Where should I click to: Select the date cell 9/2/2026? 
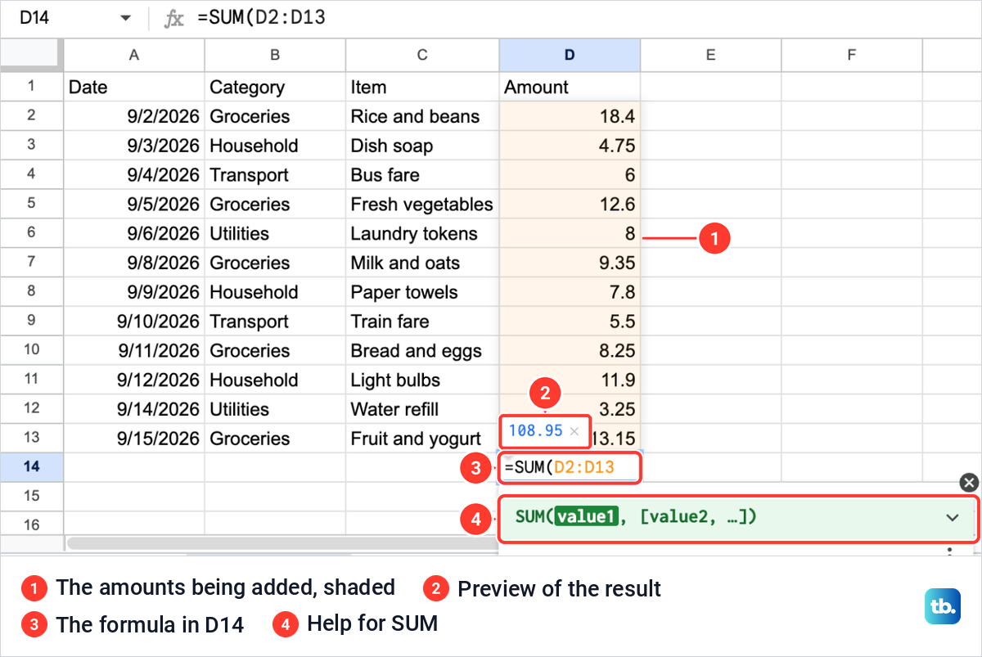(134, 116)
